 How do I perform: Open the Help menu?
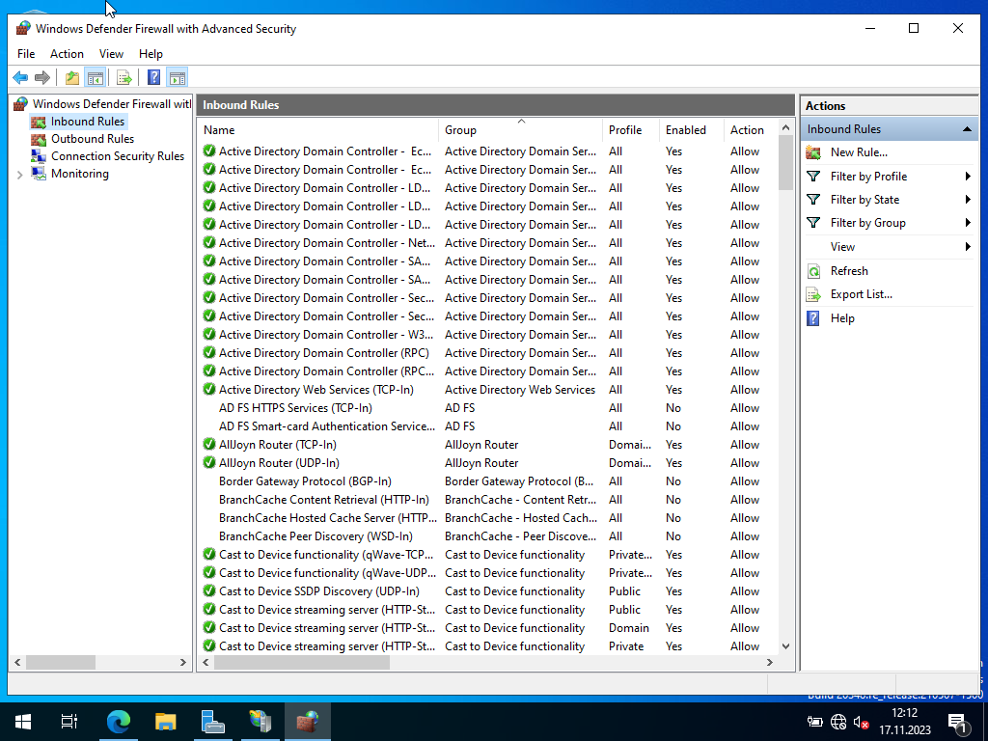(x=151, y=54)
